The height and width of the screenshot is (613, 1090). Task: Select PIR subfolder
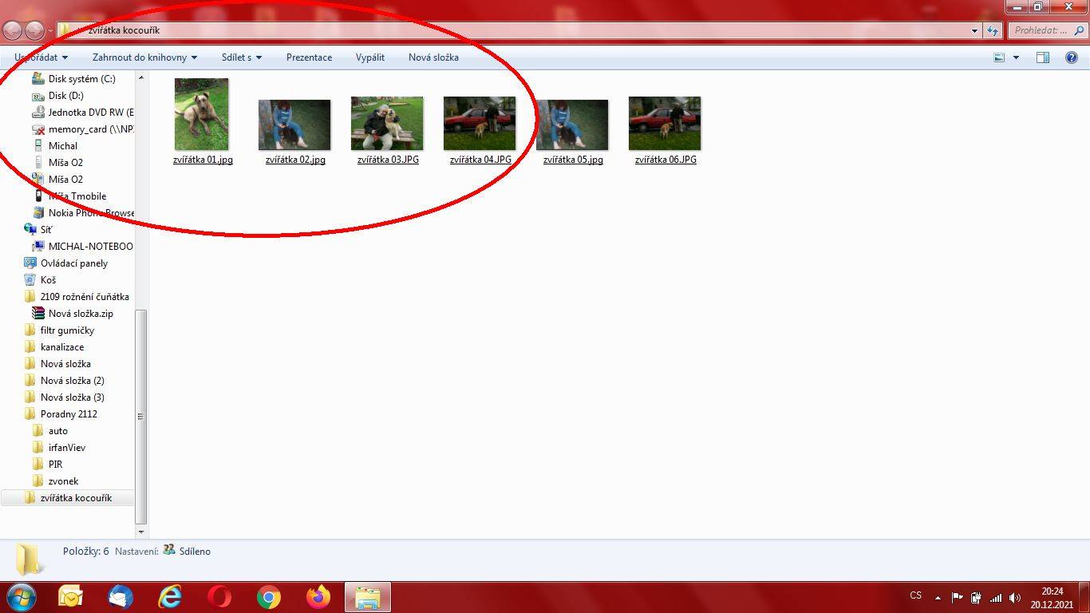tap(48, 465)
